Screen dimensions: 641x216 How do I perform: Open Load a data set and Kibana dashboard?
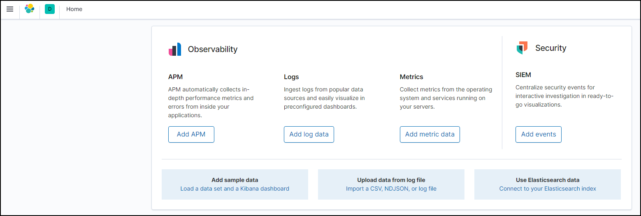coord(235,189)
